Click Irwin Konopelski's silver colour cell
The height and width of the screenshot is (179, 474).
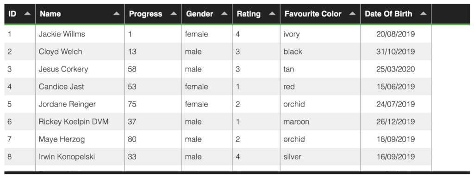[320, 156]
